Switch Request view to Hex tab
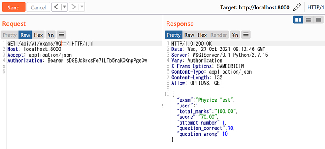The image size is (325, 149). tap(38, 35)
